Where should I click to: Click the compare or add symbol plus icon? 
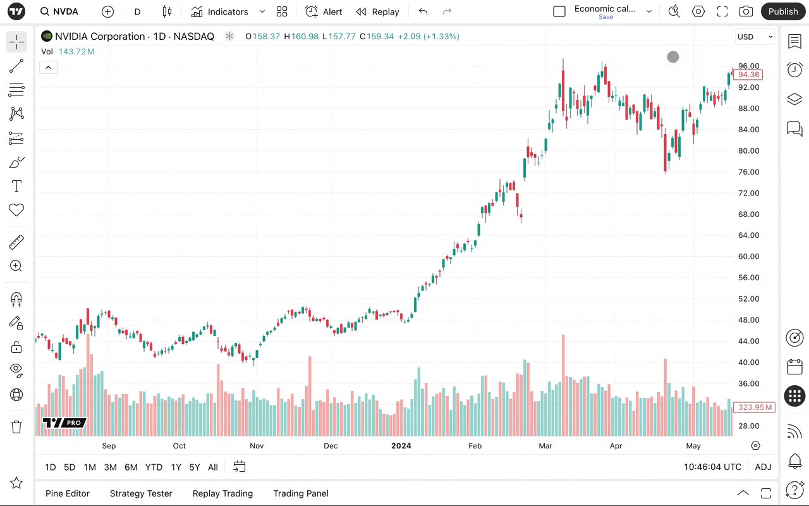click(108, 11)
